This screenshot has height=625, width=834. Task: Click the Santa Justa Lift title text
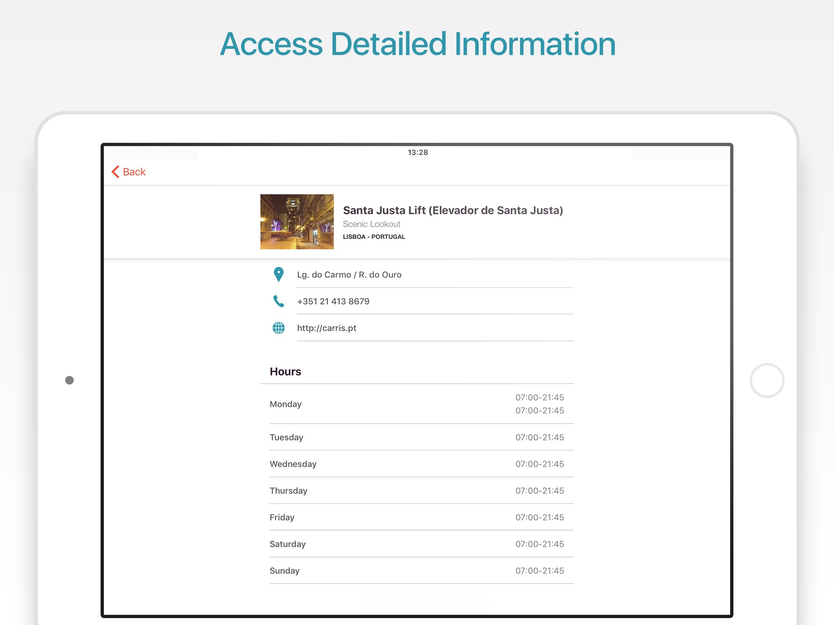[x=452, y=210]
